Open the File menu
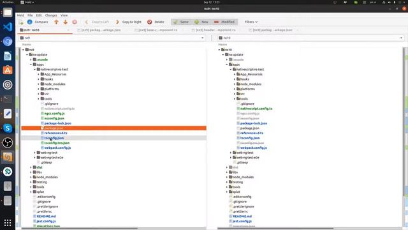 tap(30, 15)
